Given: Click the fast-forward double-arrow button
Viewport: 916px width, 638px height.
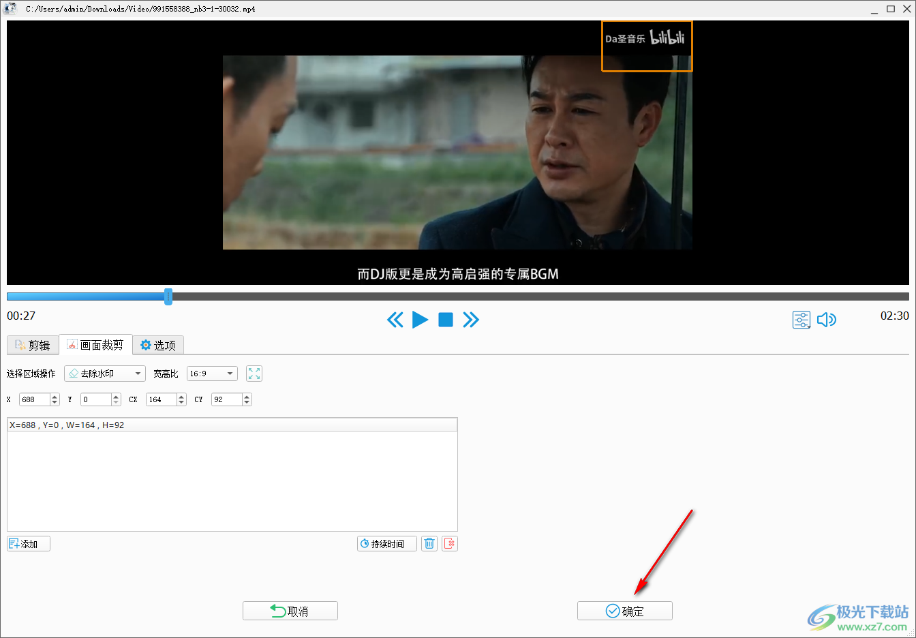Looking at the screenshot, I should (x=471, y=320).
